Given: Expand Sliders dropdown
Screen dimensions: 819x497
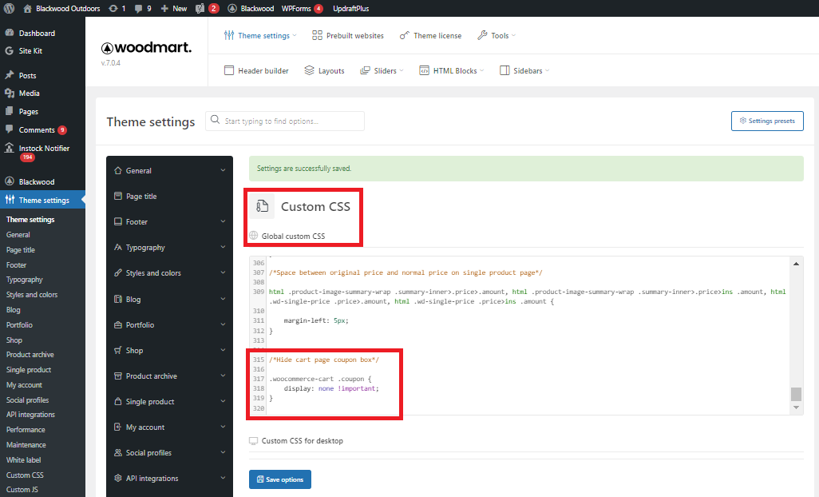Looking at the screenshot, I should coord(382,70).
